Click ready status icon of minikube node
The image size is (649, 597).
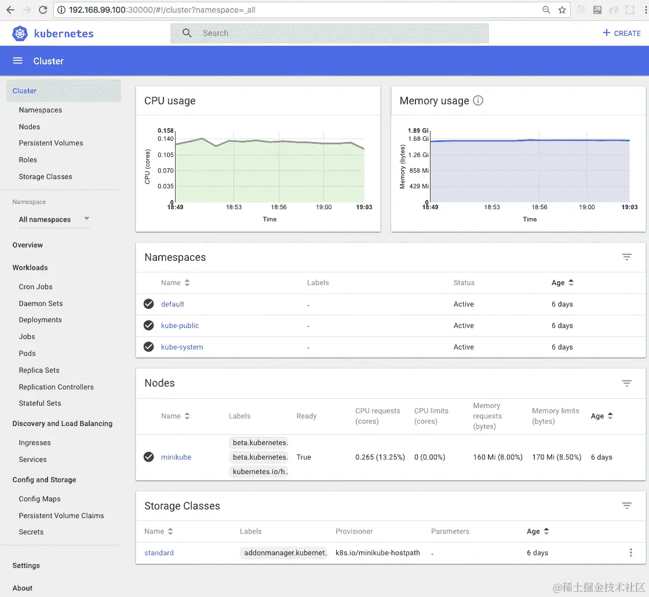[x=148, y=457]
